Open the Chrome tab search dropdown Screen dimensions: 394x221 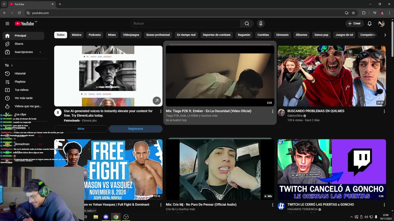click(4, 4)
